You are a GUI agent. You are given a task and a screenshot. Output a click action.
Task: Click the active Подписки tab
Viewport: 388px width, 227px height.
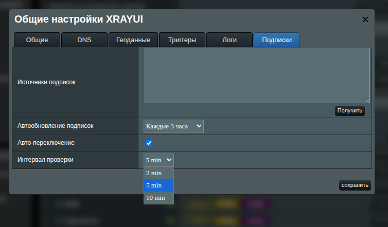click(x=276, y=40)
